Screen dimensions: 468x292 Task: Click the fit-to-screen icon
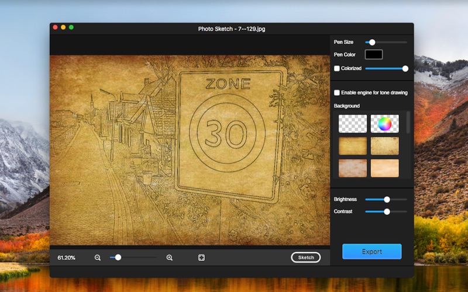(201, 258)
